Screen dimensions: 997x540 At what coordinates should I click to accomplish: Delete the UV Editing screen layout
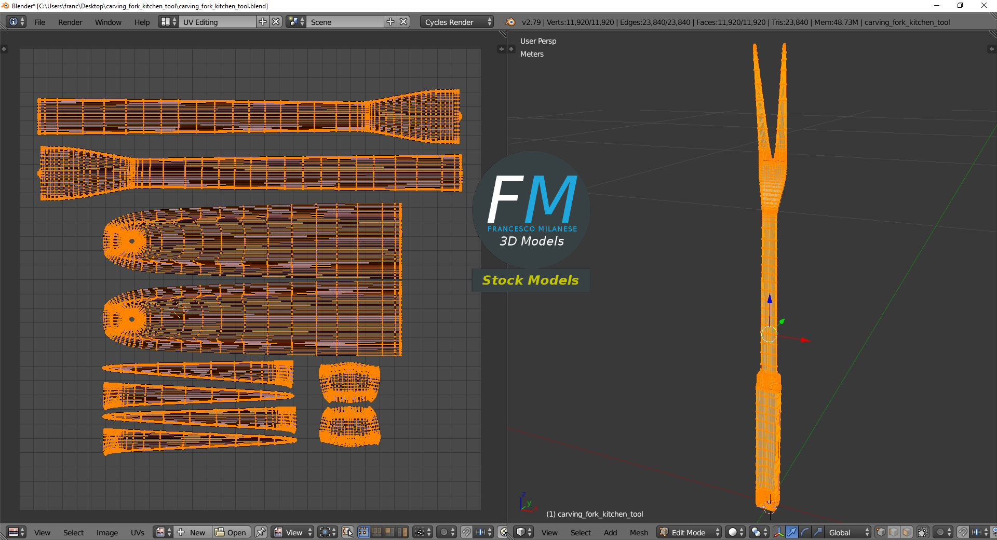click(x=276, y=22)
